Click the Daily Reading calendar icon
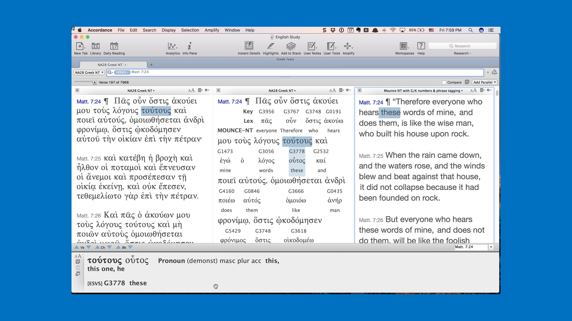This screenshot has height=321, width=572. pyautogui.click(x=114, y=46)
